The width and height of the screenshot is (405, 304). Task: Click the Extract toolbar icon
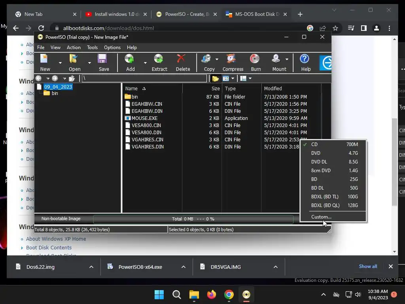pyautogui.click(x=158, y=59)
